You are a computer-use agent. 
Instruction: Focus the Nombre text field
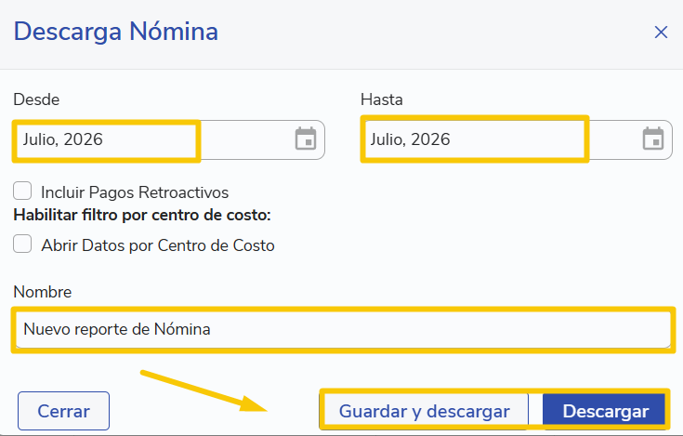pos(343,329)
